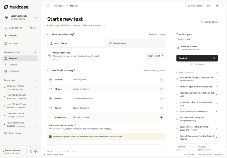The image size is (227, 158).
Task: Open Quick actions in the sidebar
Action: click(20, 28)
